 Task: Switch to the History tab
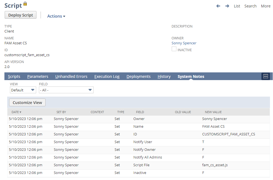click(164, 76)
